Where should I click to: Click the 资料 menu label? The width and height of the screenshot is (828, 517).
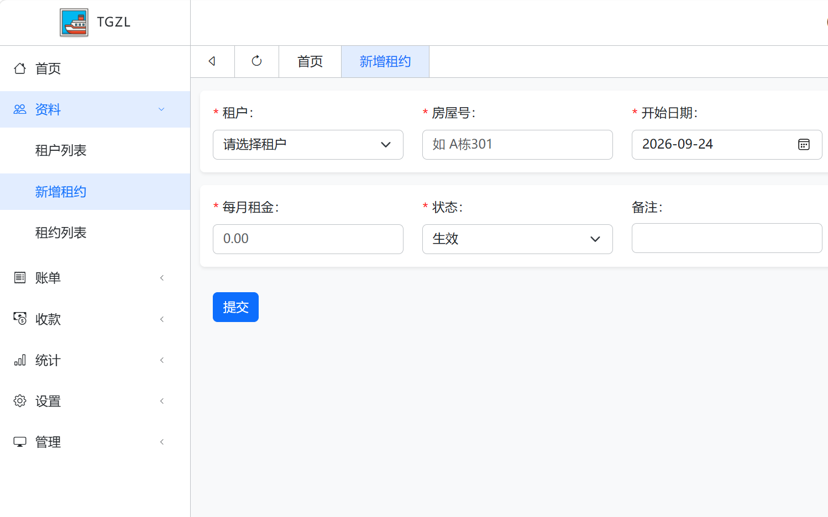coord(48,109)
